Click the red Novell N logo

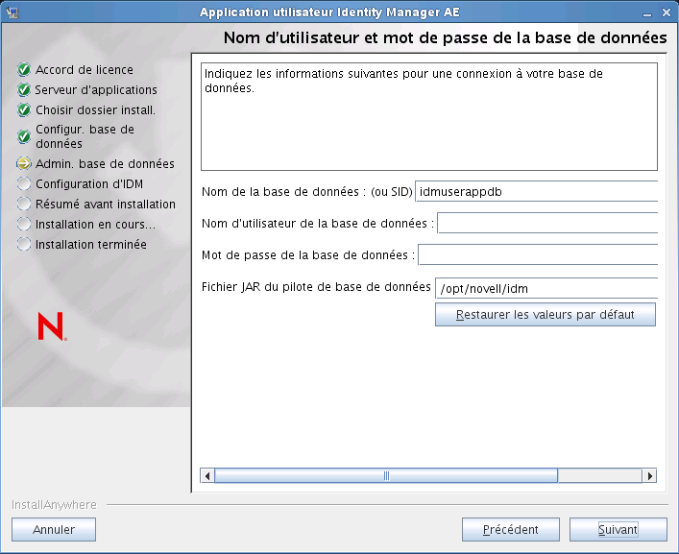[52, 326]
